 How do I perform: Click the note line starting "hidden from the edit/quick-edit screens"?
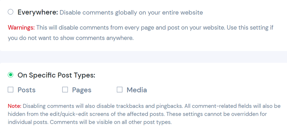[x=84, y=114]
